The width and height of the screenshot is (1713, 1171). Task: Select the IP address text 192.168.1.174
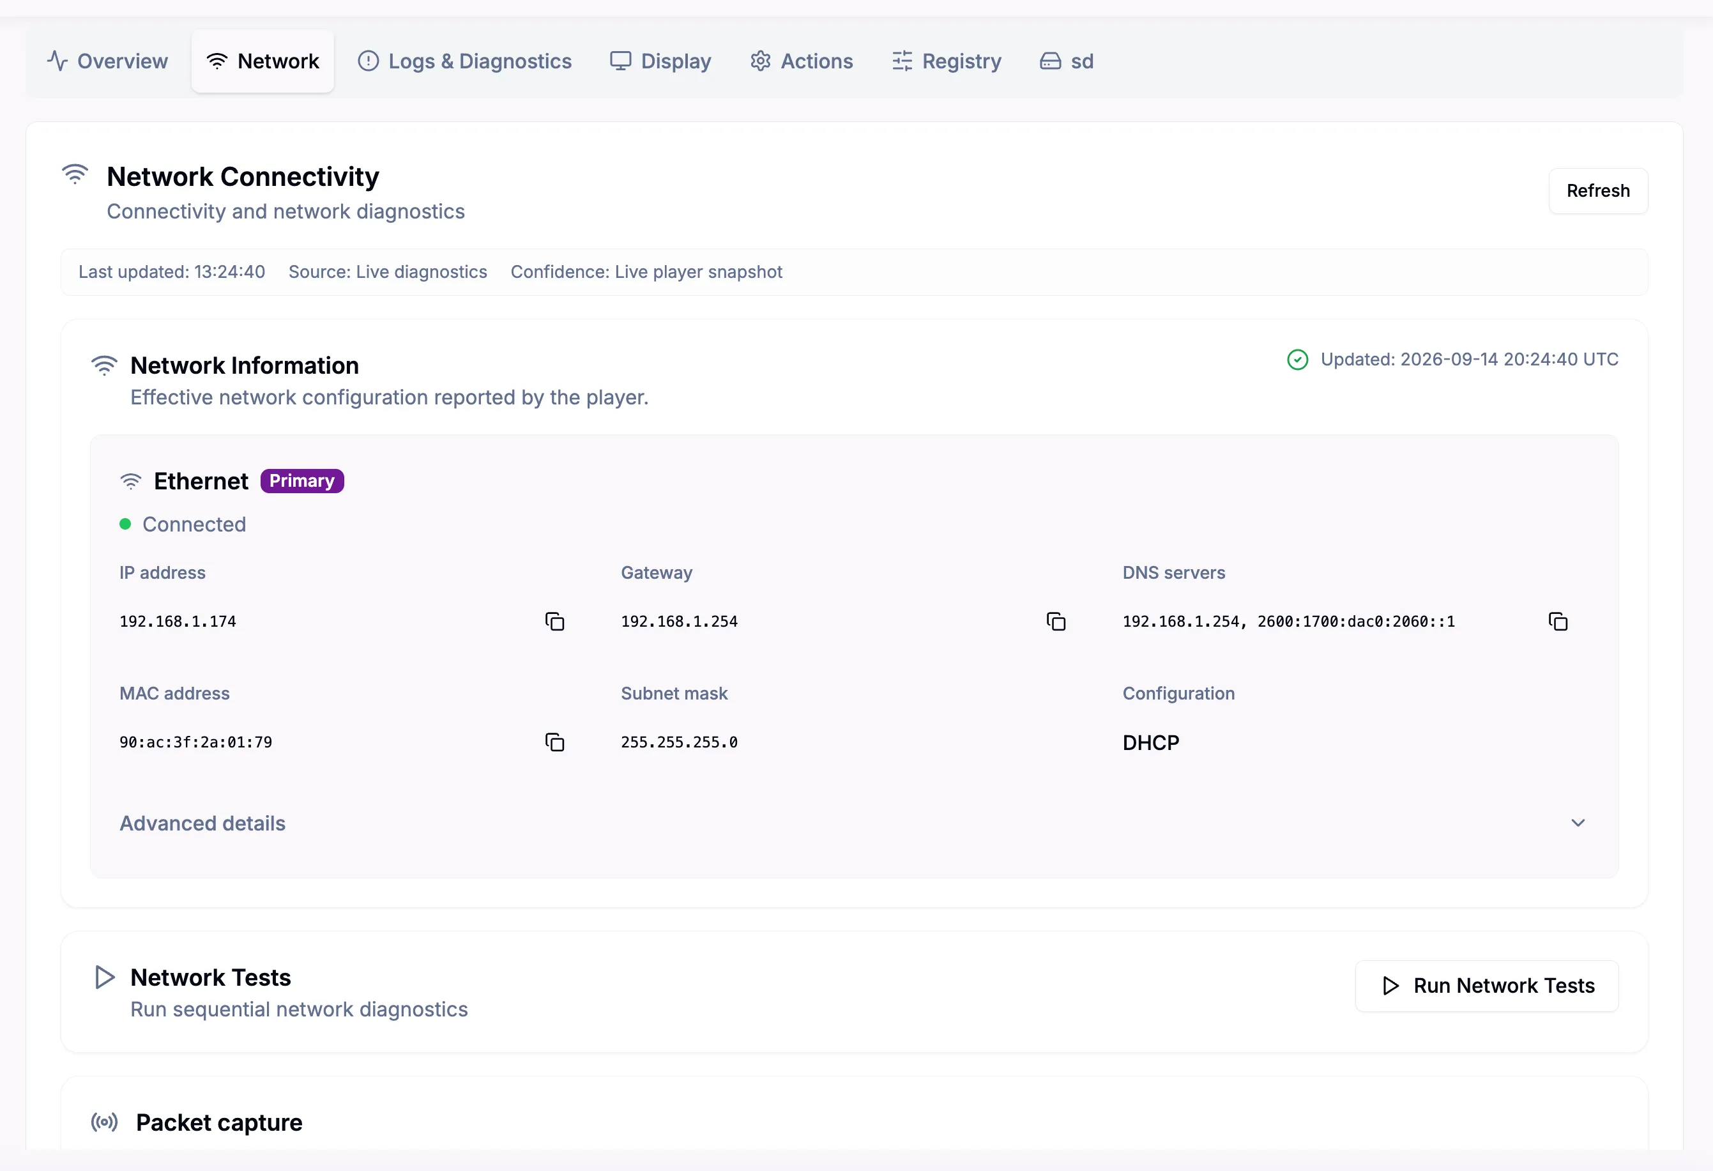[x=178, y=622]
